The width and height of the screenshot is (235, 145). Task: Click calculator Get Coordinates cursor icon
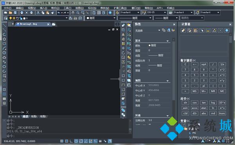pyautogui.click(x=202, y=30)
